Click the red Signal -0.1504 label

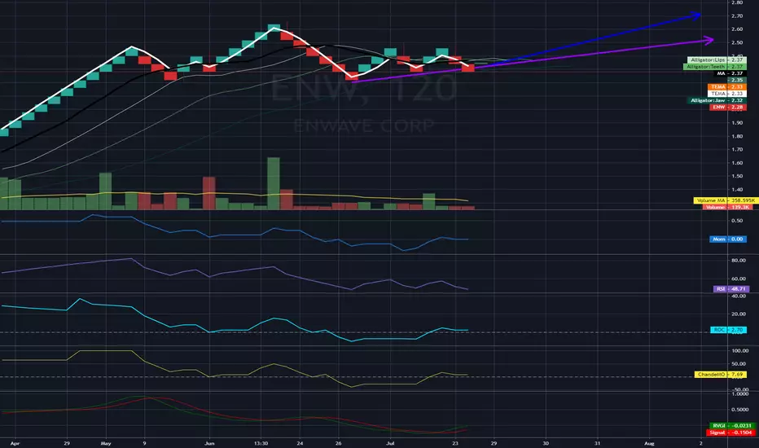(730, 433)
